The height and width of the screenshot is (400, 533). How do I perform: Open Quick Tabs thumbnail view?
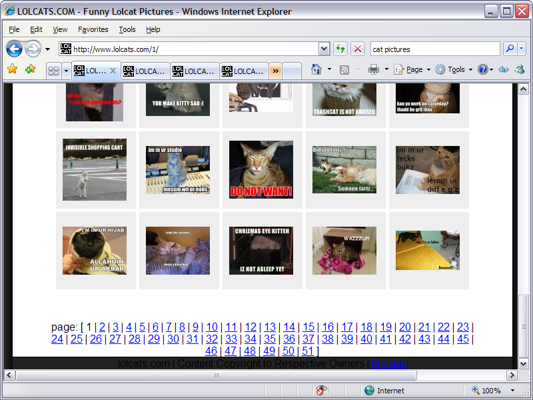(53, 71)
